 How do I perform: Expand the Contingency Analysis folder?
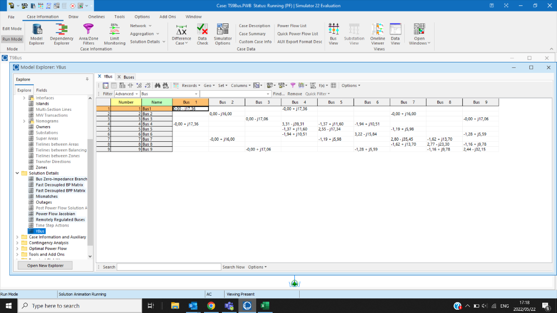[x=17, y=243]
